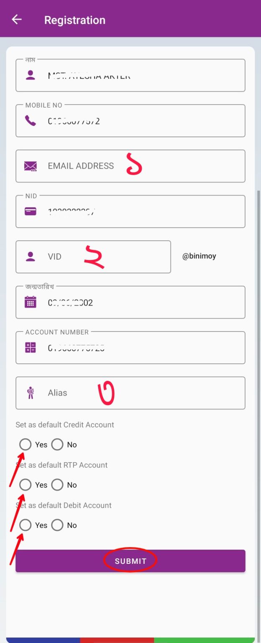
Task: Click the calculator icon by Account Number
Action: coord(31,347)
